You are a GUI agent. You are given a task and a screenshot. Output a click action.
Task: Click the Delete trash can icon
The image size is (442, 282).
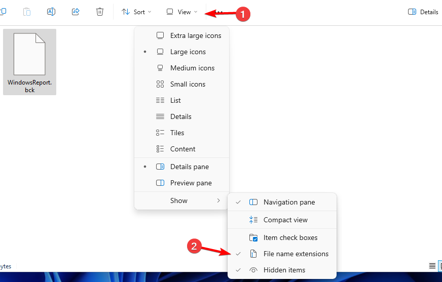[100, 12]
